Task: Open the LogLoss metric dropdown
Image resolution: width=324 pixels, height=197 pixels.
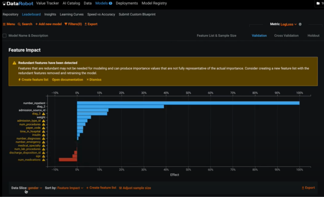Action: [x=288, y=24]
